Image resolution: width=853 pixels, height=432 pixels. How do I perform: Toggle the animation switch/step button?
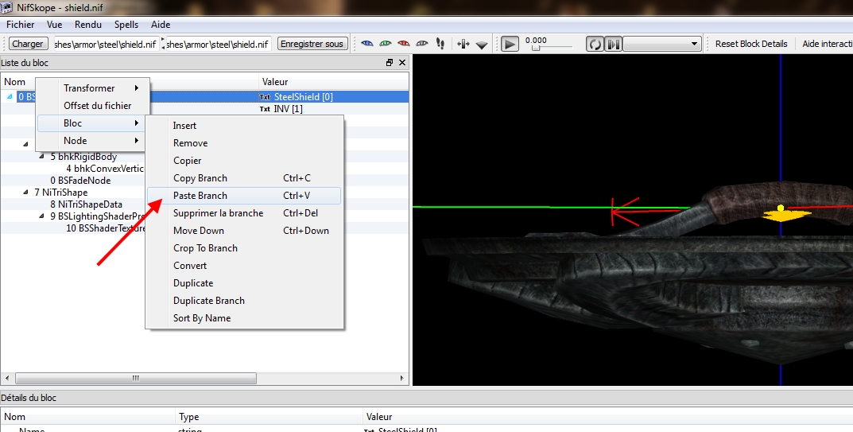tap(613, 44)
